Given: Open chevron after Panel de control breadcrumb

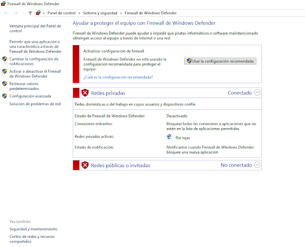Looking at the screenshot, I should point(79,13).
